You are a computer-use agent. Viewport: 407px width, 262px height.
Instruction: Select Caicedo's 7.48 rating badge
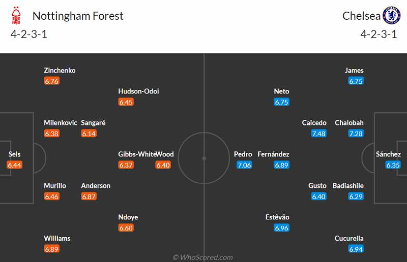(318, 134)
